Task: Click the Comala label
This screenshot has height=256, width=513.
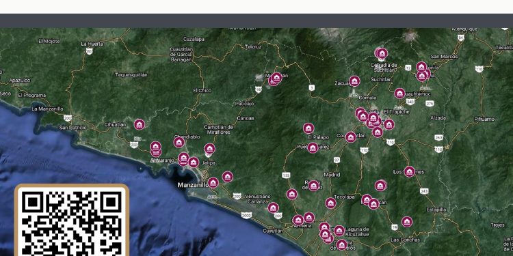Action: click(x=368, y=98)
